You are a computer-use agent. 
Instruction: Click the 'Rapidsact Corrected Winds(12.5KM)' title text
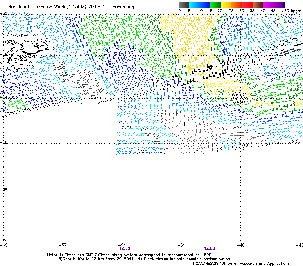(x=47, y=7)
